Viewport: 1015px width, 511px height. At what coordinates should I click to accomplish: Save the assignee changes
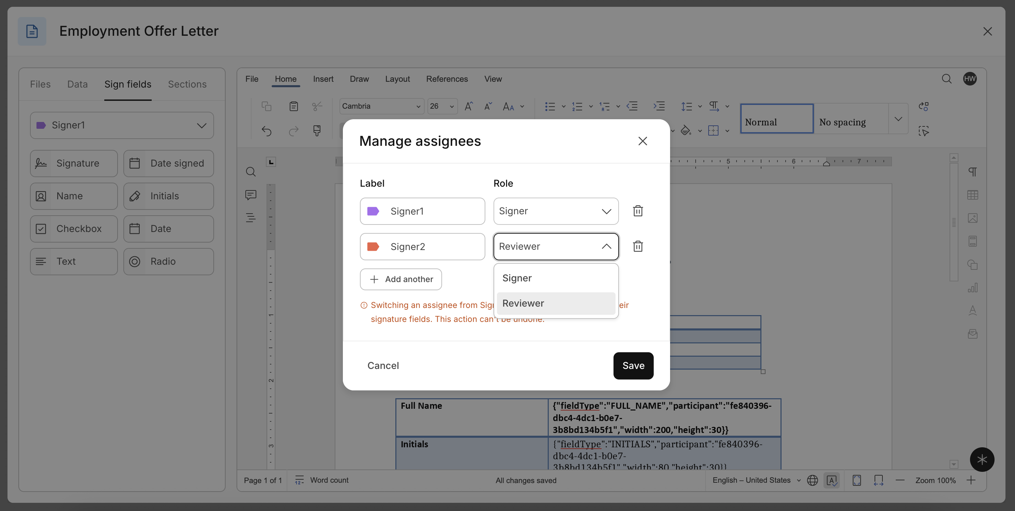[x=633, y=366]
